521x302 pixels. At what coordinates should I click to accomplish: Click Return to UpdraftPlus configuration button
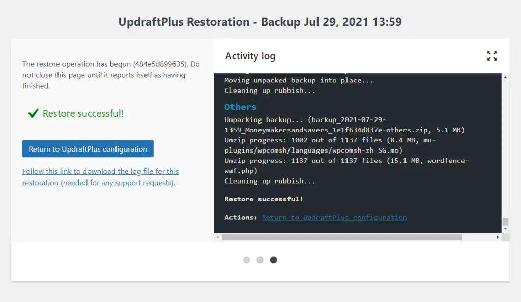click(88, 149)
